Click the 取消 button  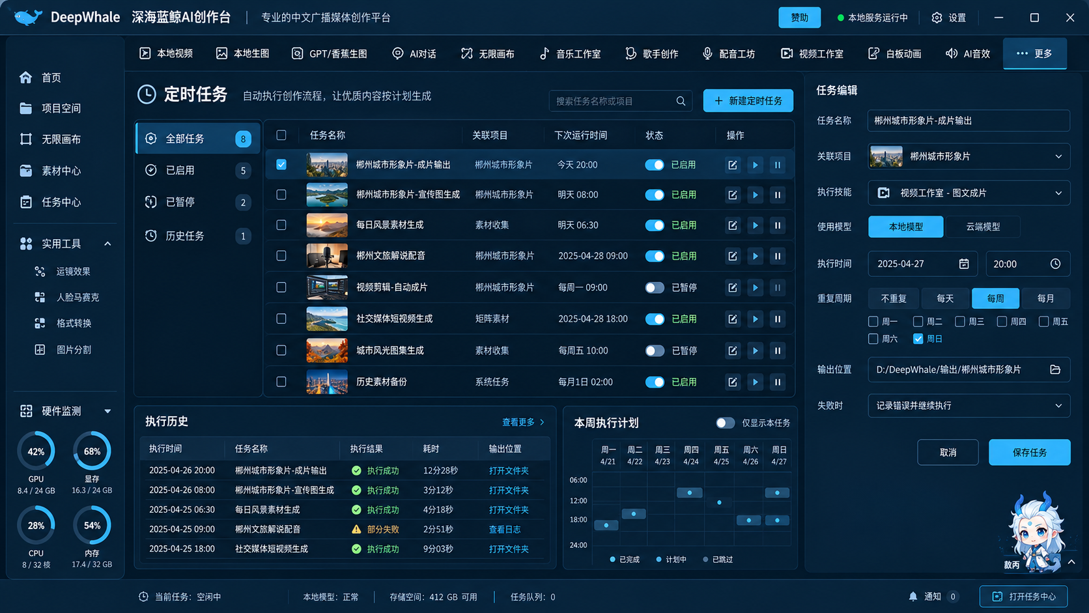(948, 452)
